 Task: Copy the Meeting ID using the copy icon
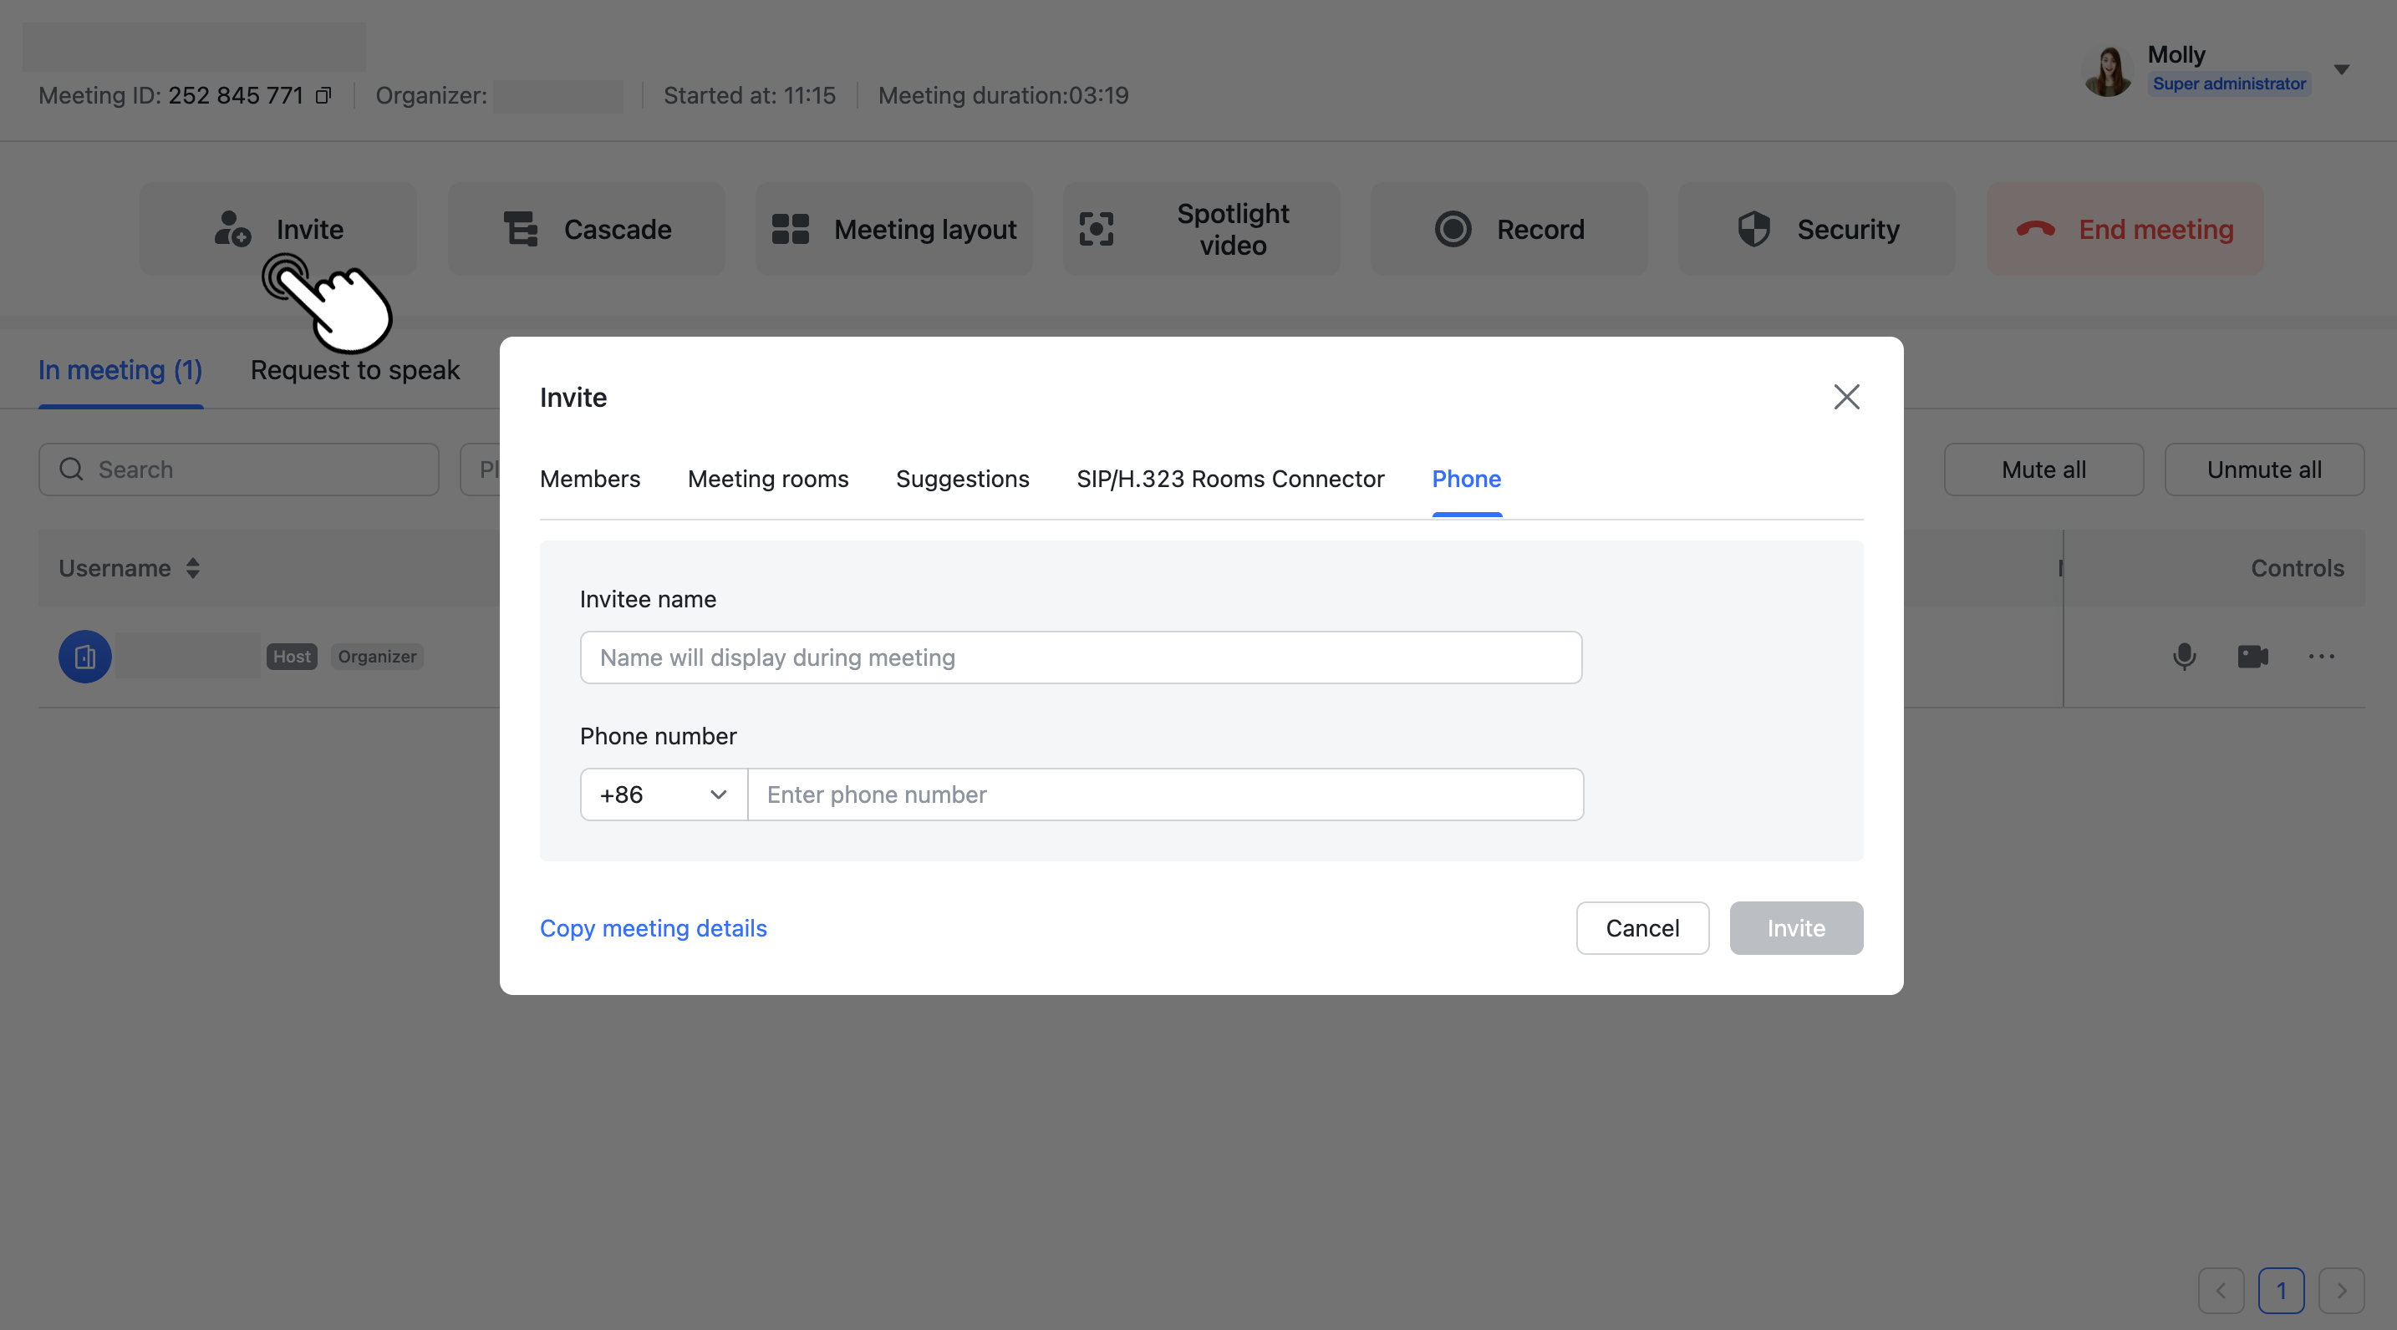click(323, 95)
